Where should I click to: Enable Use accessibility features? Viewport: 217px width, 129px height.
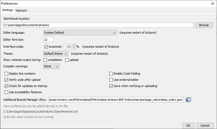[6, 92]
